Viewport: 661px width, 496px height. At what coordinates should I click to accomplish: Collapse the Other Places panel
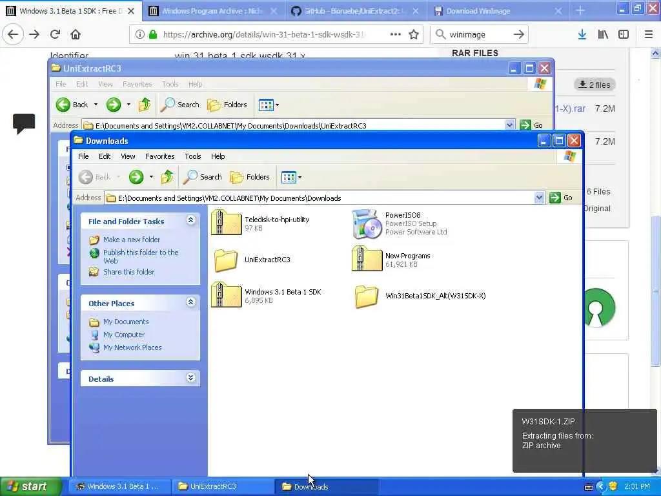(190, 302)
